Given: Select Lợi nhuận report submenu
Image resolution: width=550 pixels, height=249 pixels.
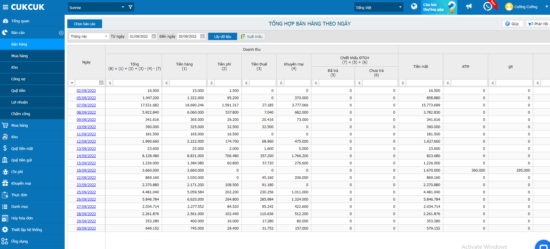Looking at the screenshot, I should [x=32, y=102].
